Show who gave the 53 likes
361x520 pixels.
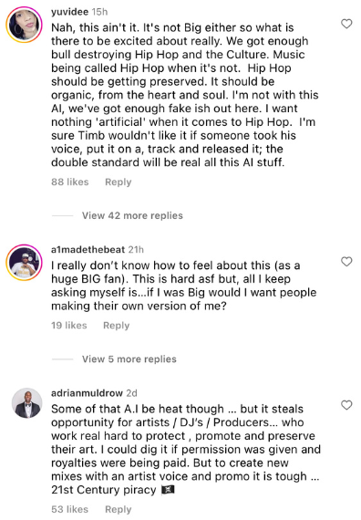[x=70, y=509]
